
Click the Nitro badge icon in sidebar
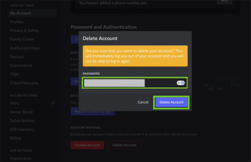coord(53,103)
